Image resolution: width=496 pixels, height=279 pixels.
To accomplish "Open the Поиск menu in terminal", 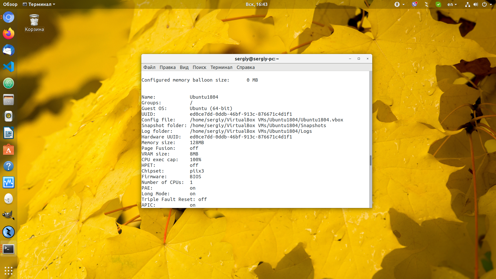I will (199, 67).
